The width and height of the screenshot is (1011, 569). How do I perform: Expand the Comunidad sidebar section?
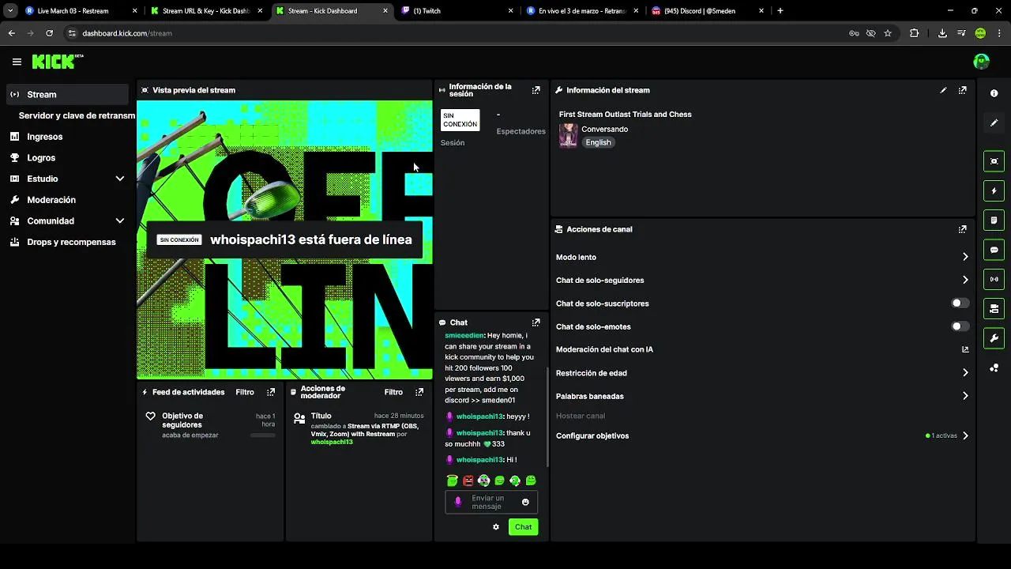click(x=120, y=221)
